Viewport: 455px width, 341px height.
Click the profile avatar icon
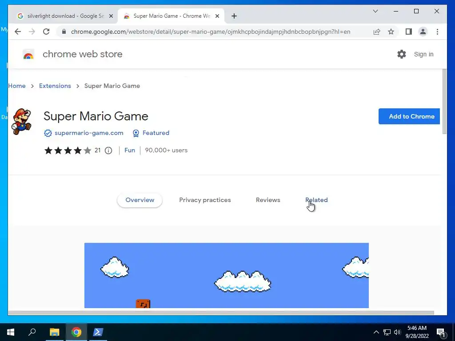[423, 32]
